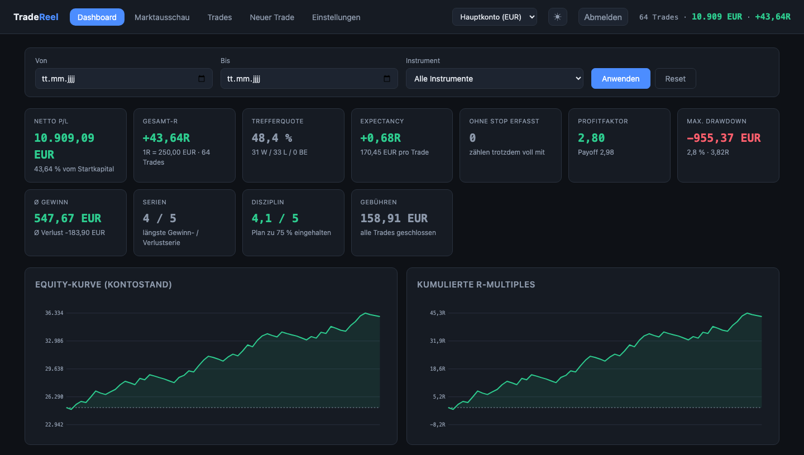The height and width of the screenshot is (455, 804).
Task: Click the Ø Gewinn value 547,67 EUR
Action: pyautogui.click(x=68, y=218)
